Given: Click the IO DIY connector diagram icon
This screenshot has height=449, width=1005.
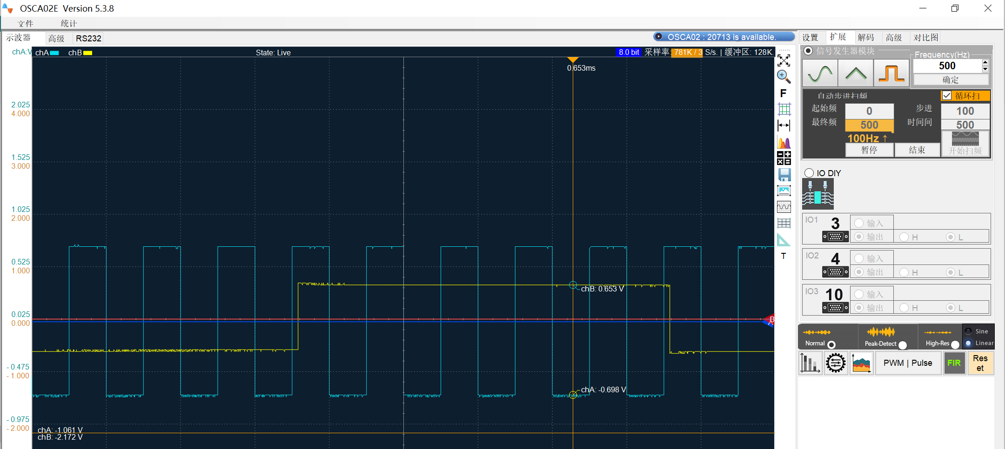Looking at the screenshot, I should (817, 194).
